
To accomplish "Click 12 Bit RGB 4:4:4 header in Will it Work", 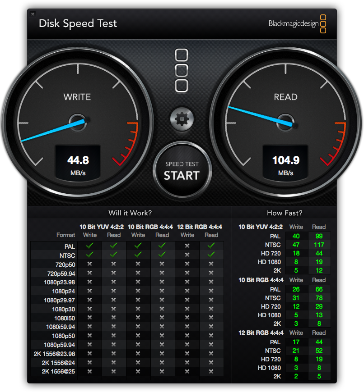I will coord(200,227).
